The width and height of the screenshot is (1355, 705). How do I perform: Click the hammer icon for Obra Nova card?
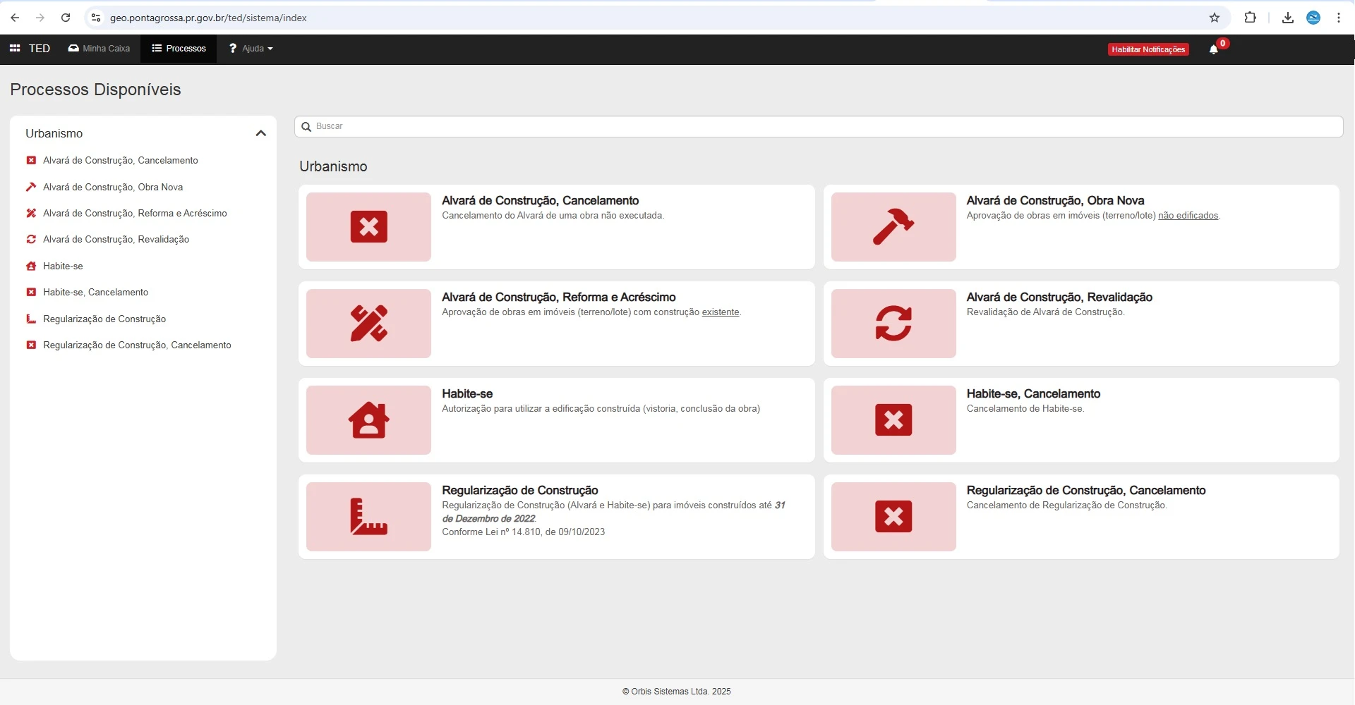click(893, 227)
